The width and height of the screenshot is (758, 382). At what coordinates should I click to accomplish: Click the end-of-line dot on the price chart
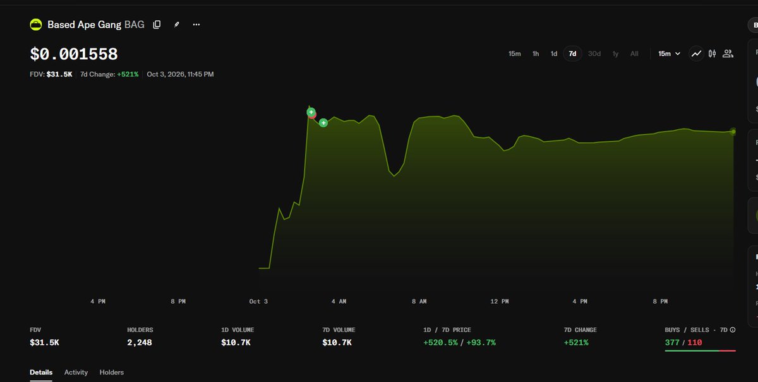pyautogui.click(x=733, y=132)
